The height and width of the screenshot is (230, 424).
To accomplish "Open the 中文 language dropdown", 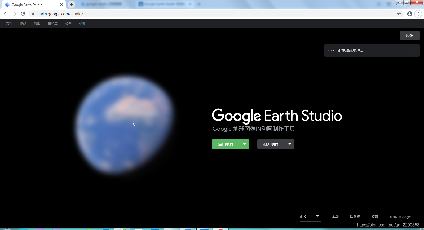I will (x=310, y=217).
